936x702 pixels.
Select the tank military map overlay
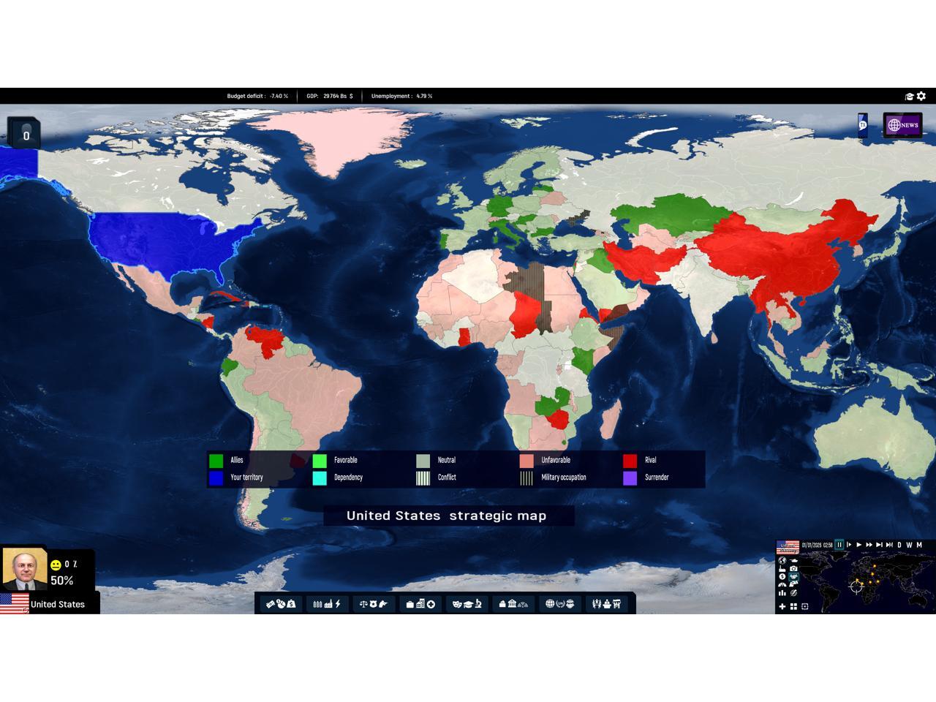794,561
